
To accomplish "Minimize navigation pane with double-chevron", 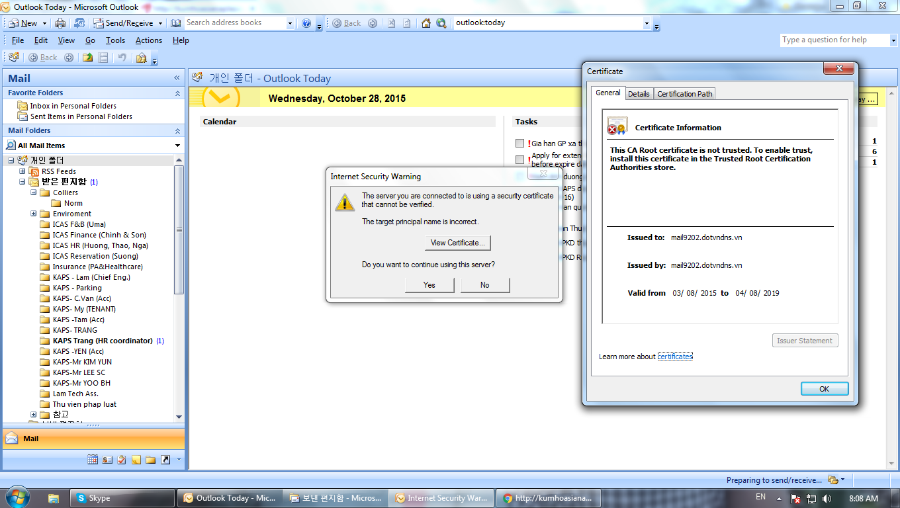I will [177, 78].
